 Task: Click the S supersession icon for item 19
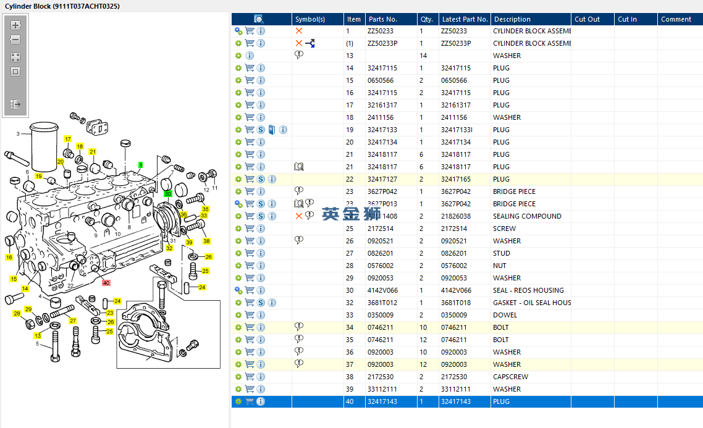(261, 130)
